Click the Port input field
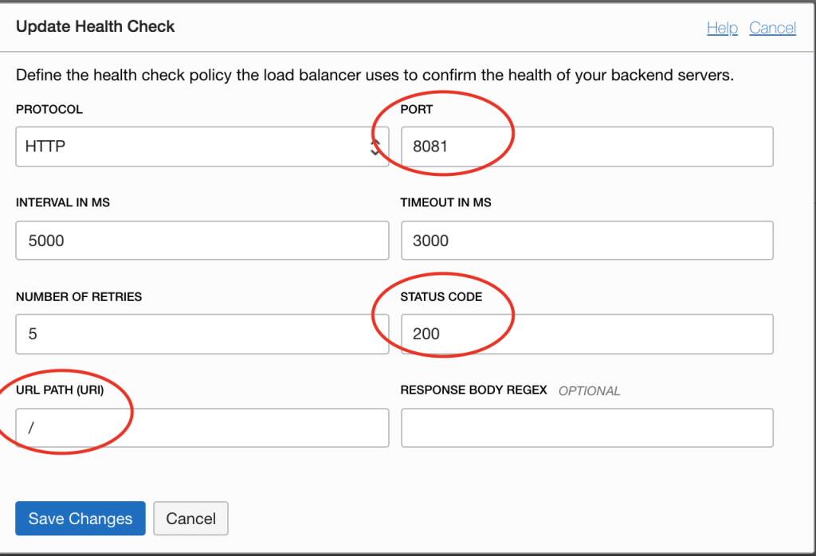The width and height of the screenshot is (816, 556). pos(586,146)
